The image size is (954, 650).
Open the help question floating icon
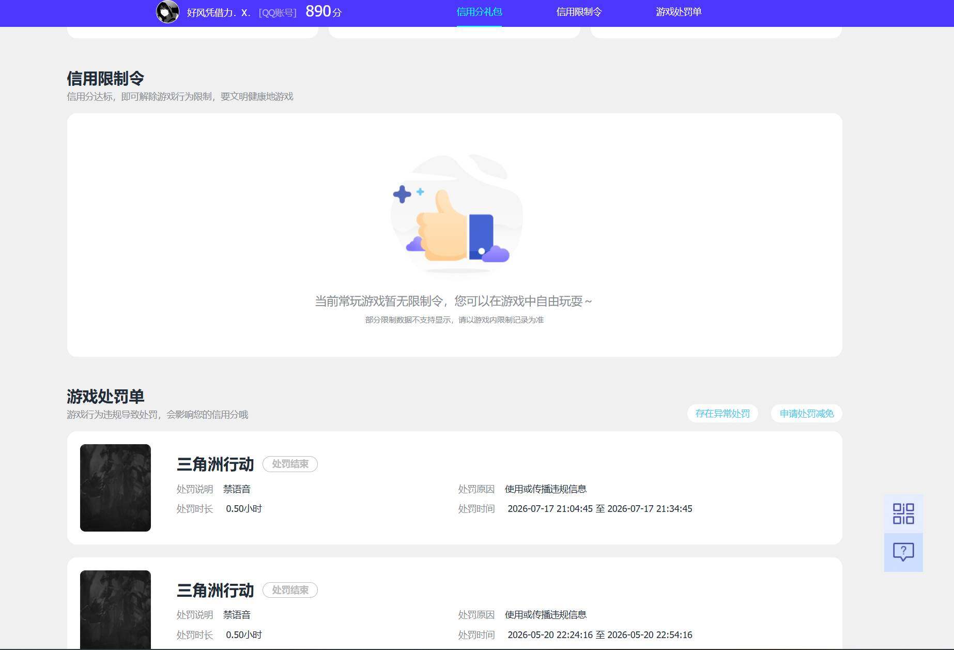(x=903, y=552)
